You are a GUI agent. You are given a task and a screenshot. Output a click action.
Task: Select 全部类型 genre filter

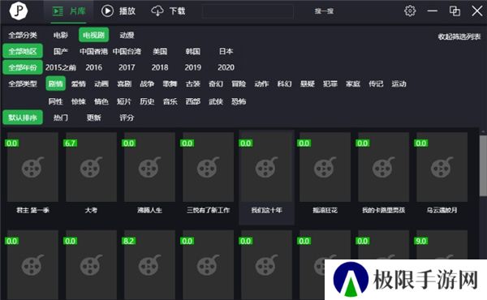(23, 84)
